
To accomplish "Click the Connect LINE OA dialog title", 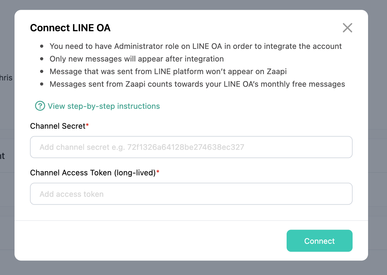I will pyautogui.click(x=70, y=28).
